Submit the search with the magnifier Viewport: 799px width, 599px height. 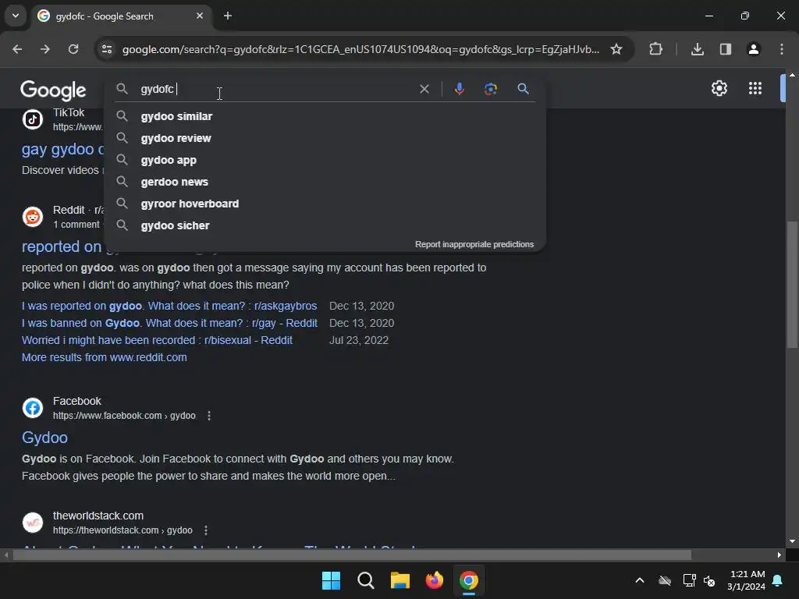pyautogui.click(x=523, y=89)
